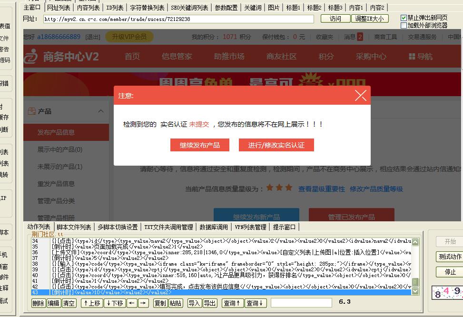Screen dimensions: 463x317
Task: Click the left arrow ← button
Action: coord(132,303)
